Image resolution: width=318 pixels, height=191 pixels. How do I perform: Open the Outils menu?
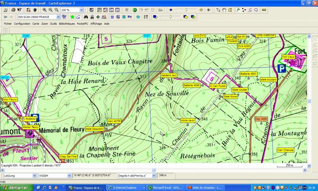tap(53, 24)
